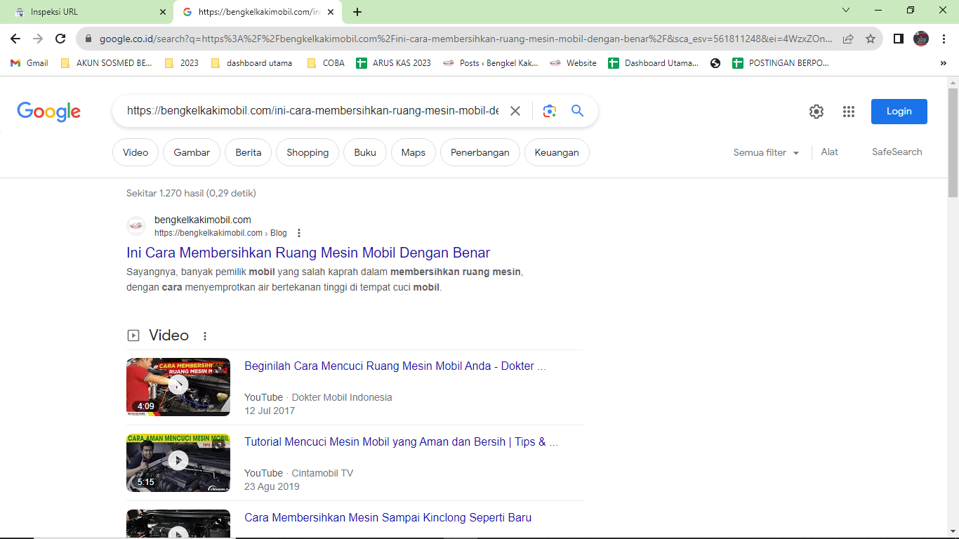Open the COBA bookmark folder
959x539 pixels.
[x=326, y=63]
